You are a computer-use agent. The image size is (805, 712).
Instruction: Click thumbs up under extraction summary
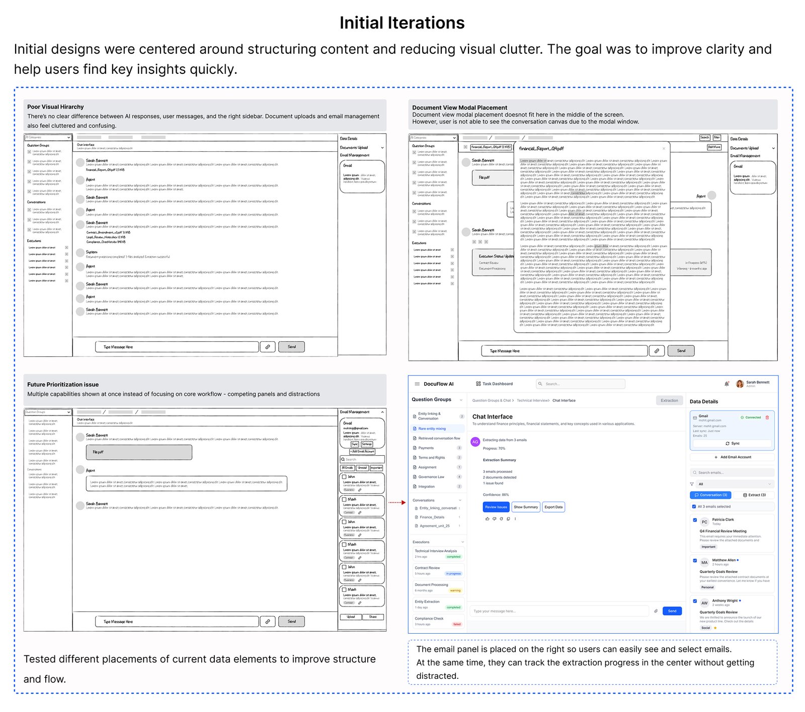487,519
